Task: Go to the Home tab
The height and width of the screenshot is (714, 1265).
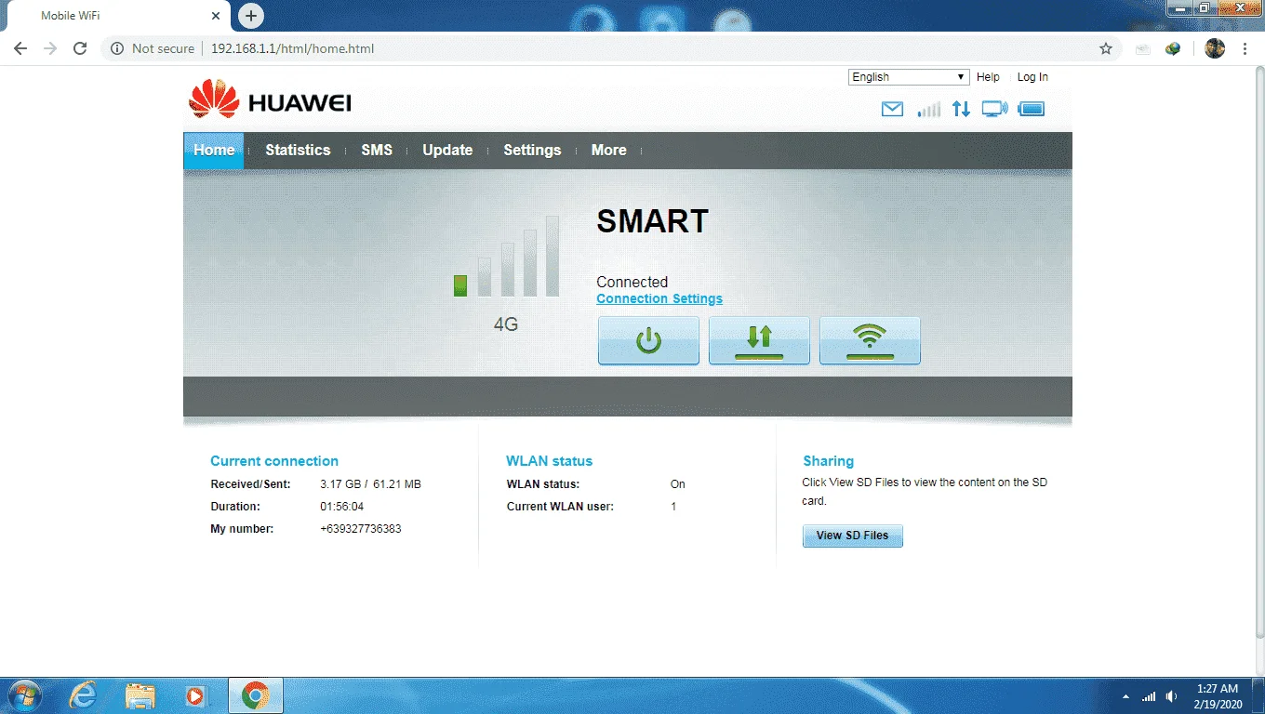Action: click(214, 150)
